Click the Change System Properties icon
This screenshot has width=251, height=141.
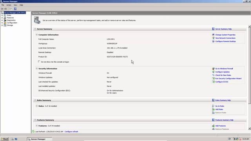(213, 35)
